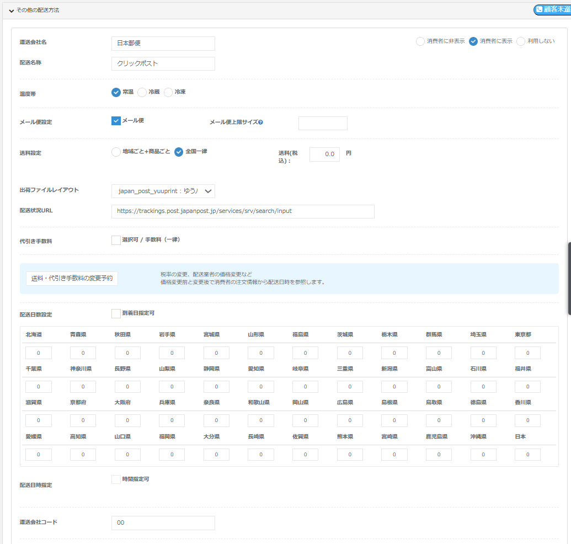Click the help icon beside メール便上限サイズ

point(260,122)
